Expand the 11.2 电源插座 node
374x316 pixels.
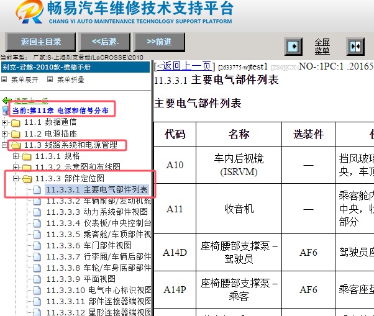click(x=4, y=133)
